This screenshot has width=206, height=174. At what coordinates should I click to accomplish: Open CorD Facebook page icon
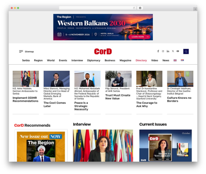tap(158, 51)
